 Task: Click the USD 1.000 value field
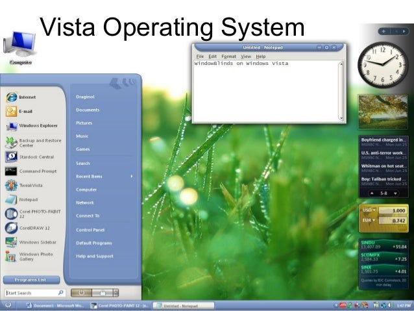pos(393,210)
